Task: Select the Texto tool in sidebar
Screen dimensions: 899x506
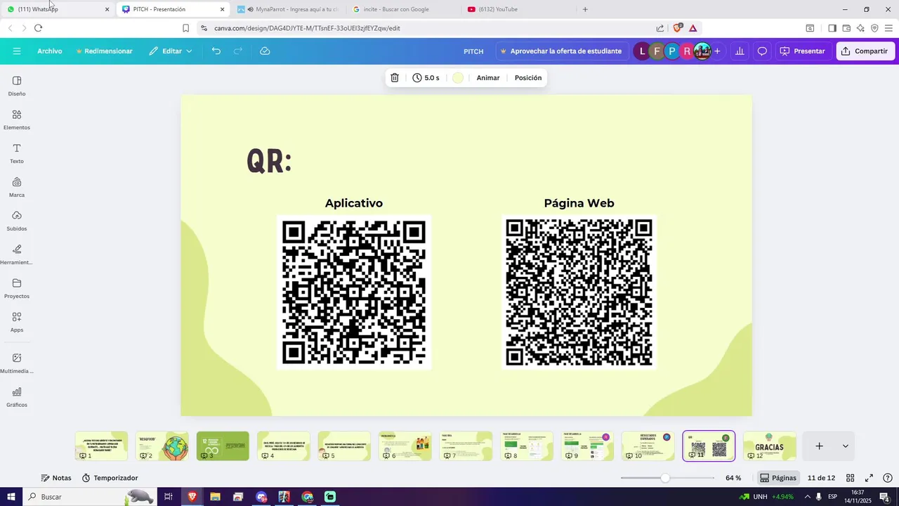Action: click(17, 153)
